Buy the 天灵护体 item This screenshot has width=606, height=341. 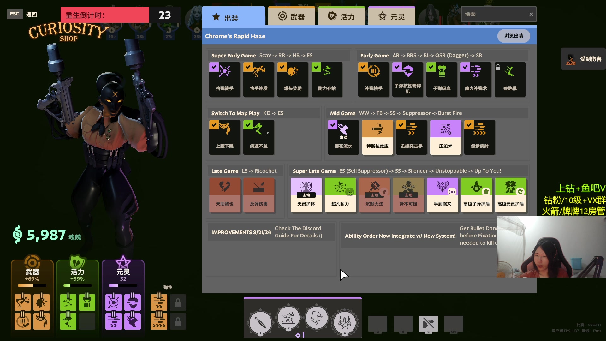306,195
